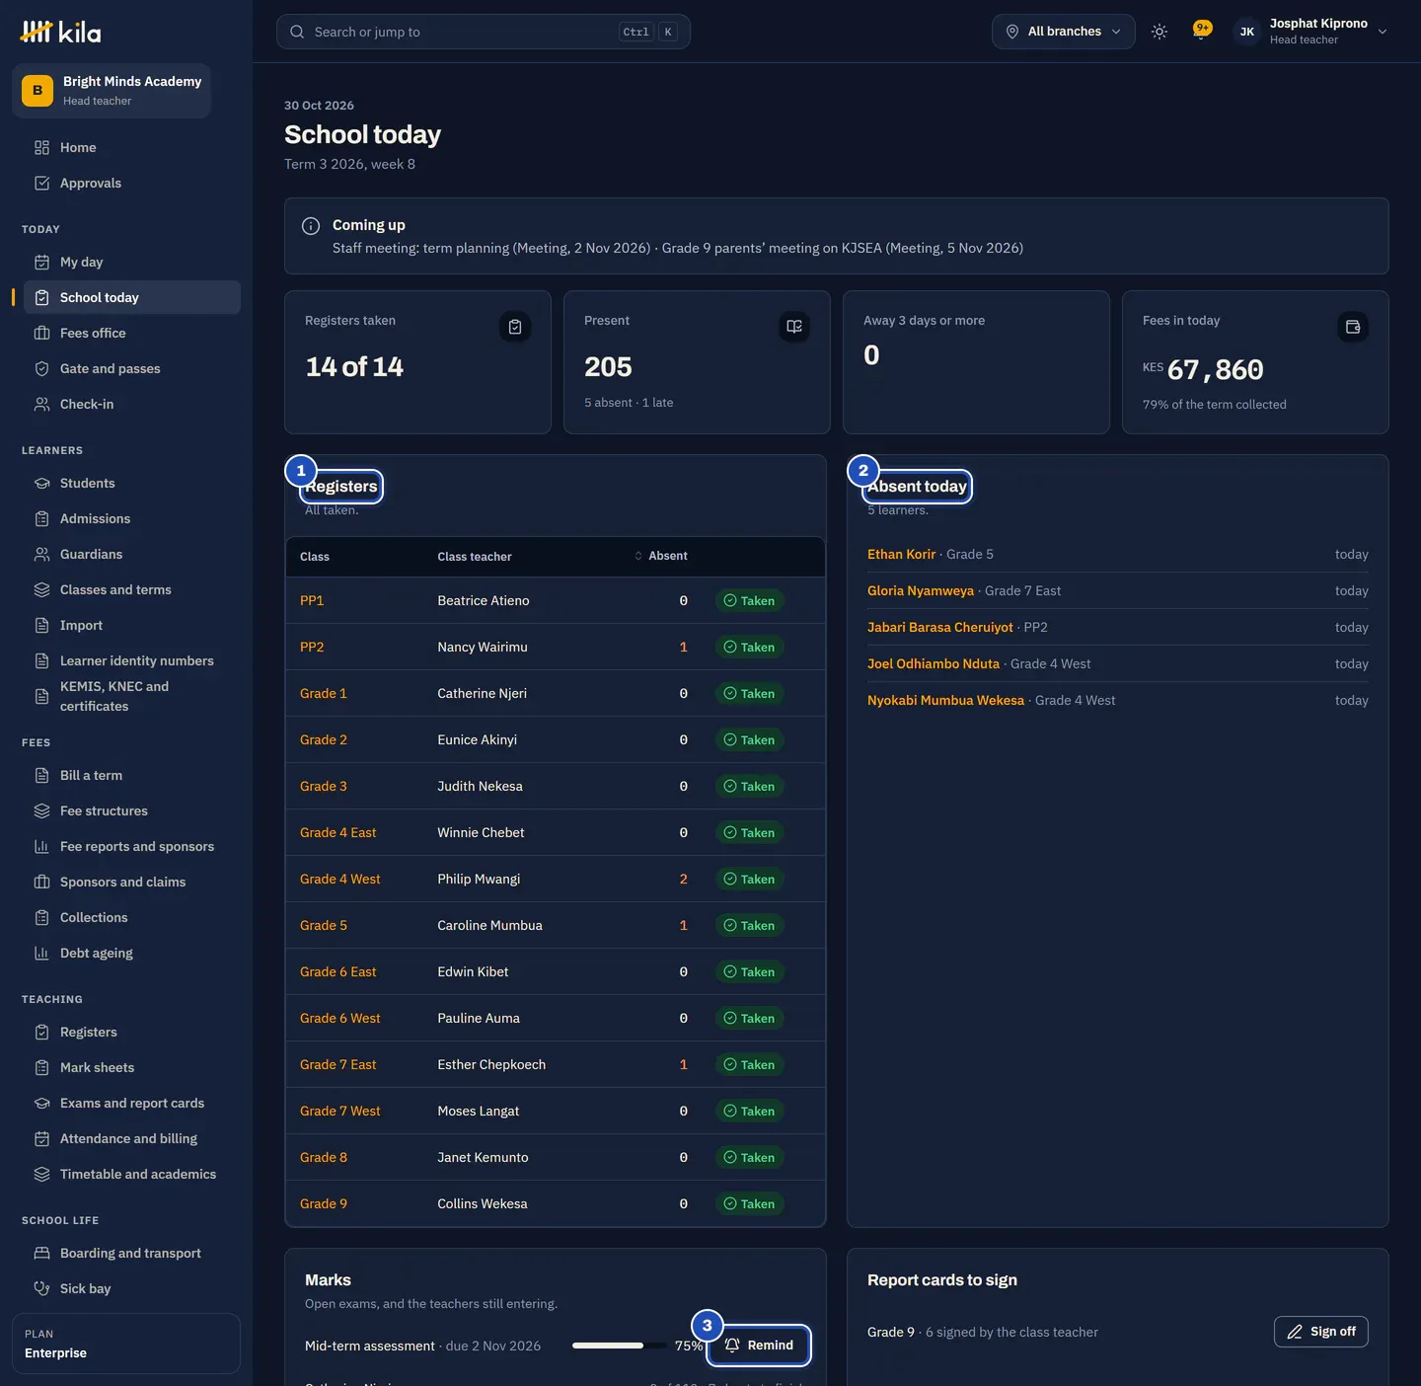Open Ethan Korir's absent learner link
This screenshot has height=1386, width=1421.
[x=901, y=555]
